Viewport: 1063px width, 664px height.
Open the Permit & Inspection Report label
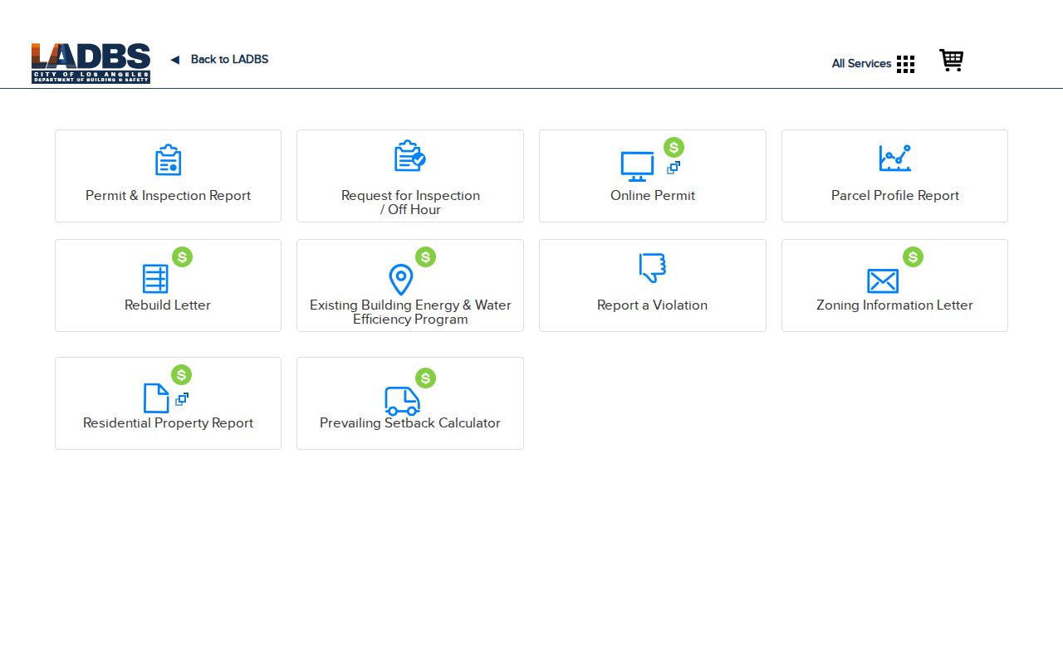pyautogui.click(x=168, y=196)
